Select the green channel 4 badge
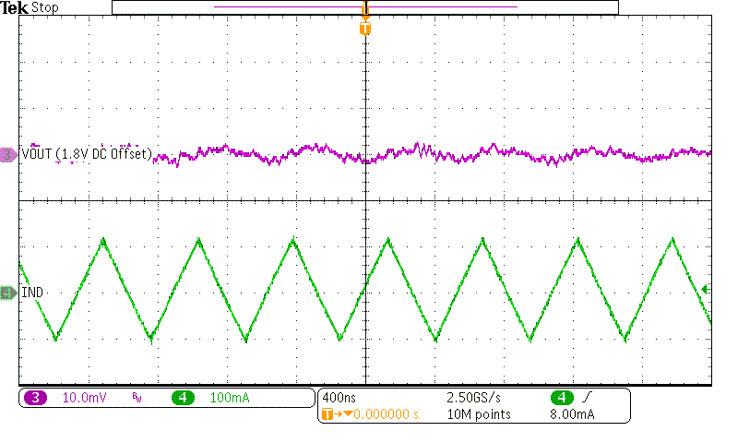The height and width of the screenshot is (443, 738). pos(183,398)
